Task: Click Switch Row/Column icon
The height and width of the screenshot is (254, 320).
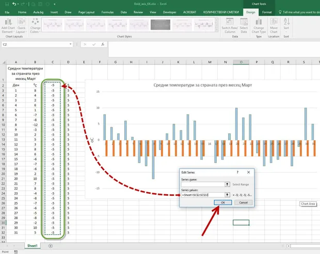Action: click(230, 25)
